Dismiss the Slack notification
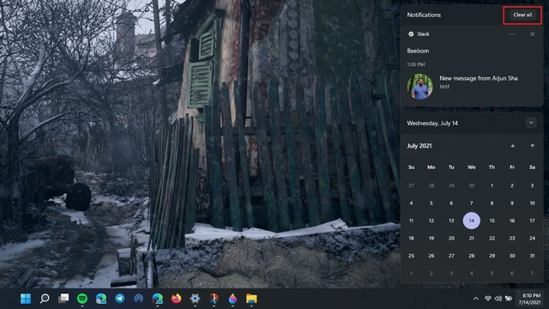 [x=532, y=34]
